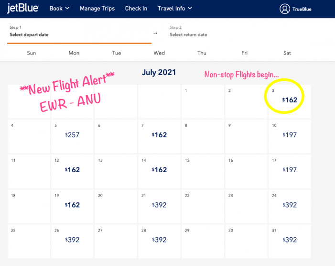
Task: Pick July 26 departure date
Action: point(73,240)
